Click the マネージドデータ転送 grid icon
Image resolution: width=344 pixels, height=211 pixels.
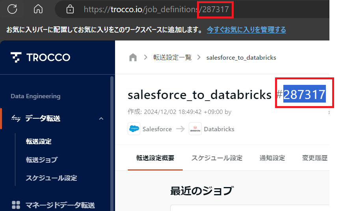click(16, 205)
